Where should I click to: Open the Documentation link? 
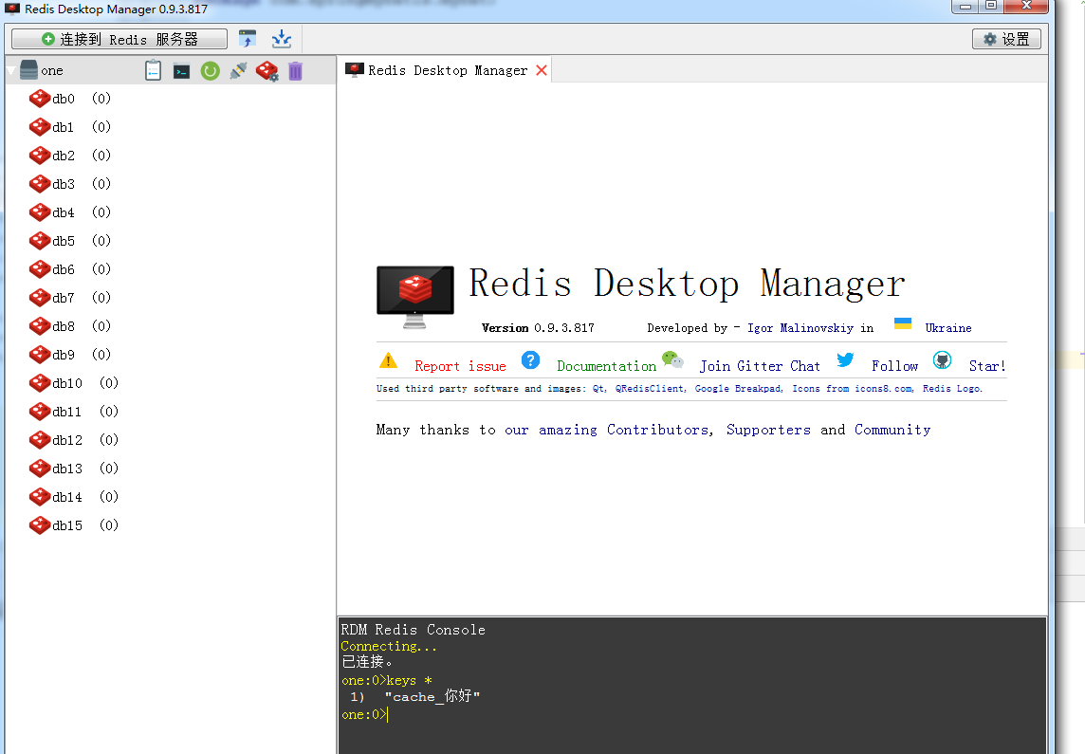pos(606,367)
